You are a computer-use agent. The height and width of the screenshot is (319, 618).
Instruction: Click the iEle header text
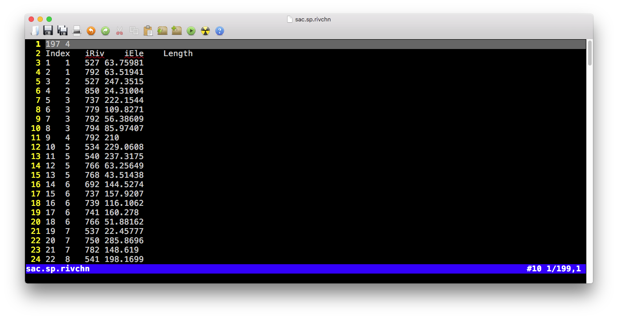tap(134, 53)
